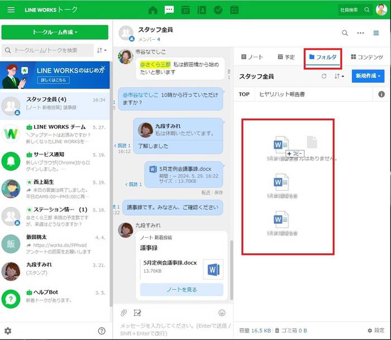Open the emoji sticker picker icon
The height and width of the screenshot is (340, 391).
222,313
